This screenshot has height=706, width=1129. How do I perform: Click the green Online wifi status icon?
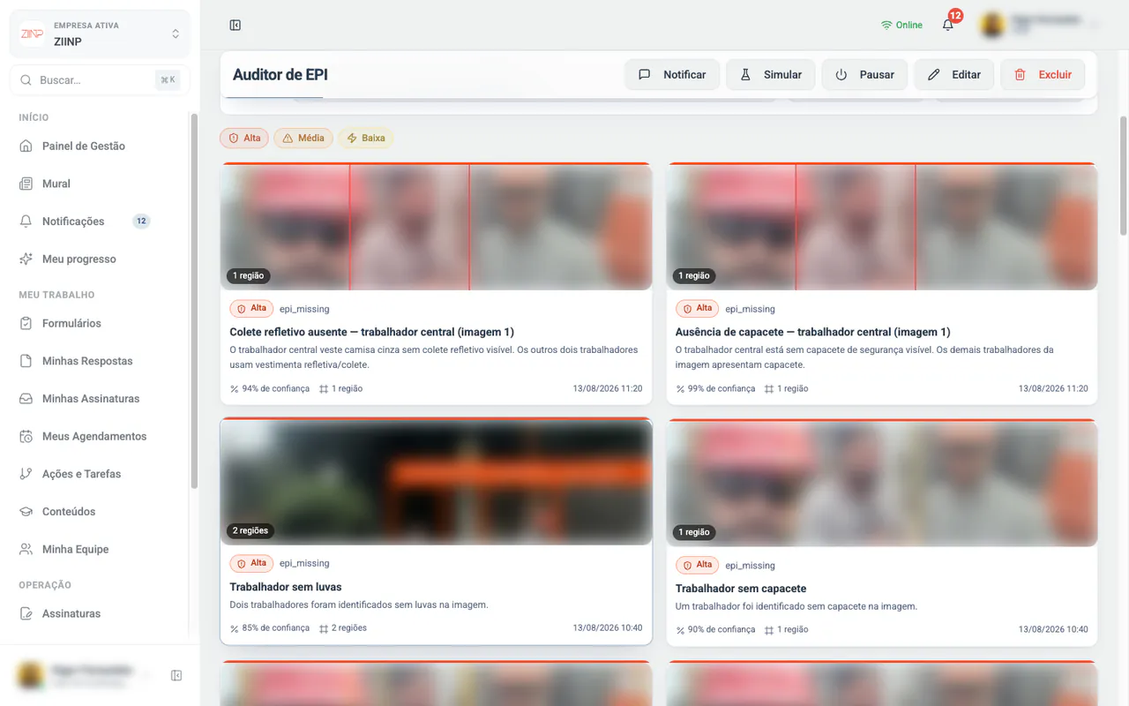(x=886, y=26)
